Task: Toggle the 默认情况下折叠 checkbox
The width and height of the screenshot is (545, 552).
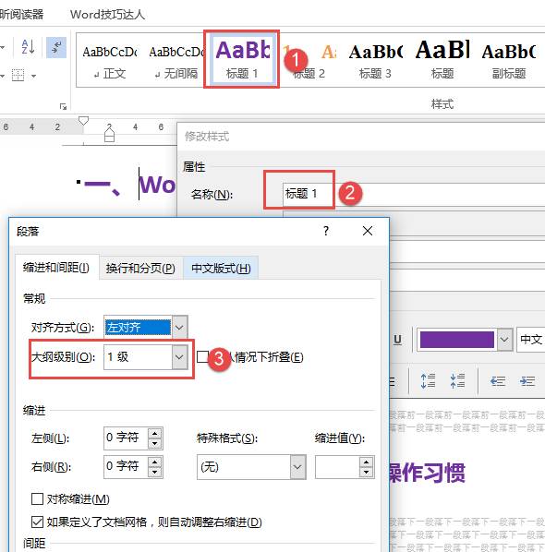Action: click(x=202, y=356)
